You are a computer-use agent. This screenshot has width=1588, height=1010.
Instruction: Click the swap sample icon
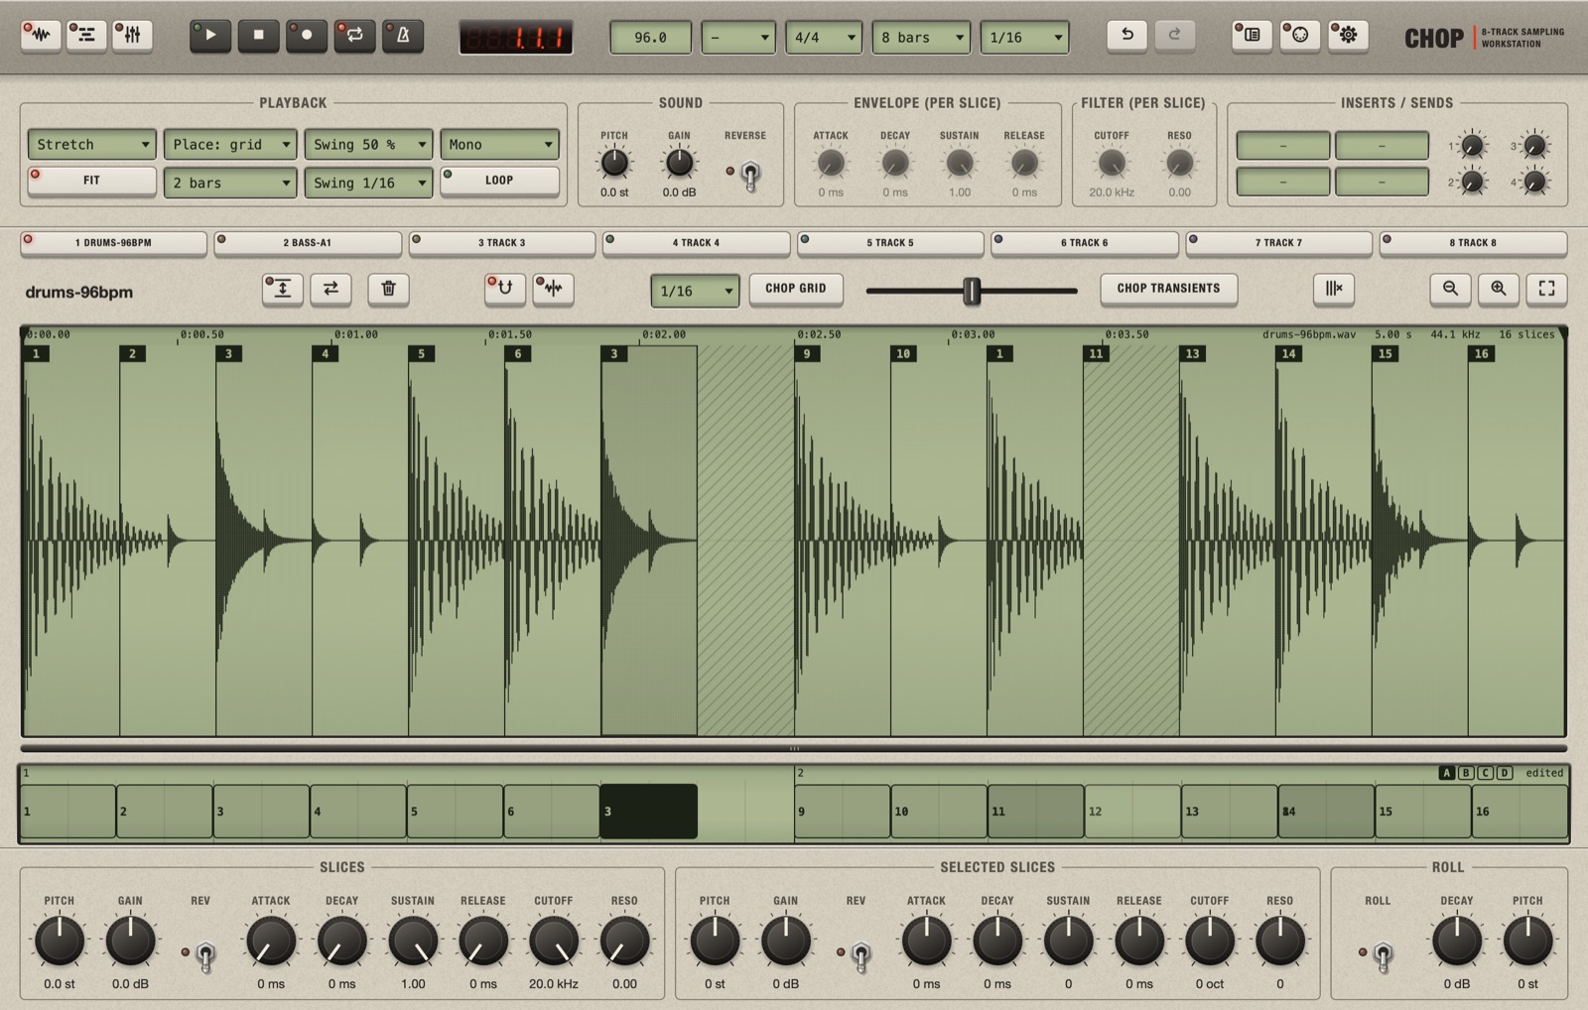coord(331,289)
